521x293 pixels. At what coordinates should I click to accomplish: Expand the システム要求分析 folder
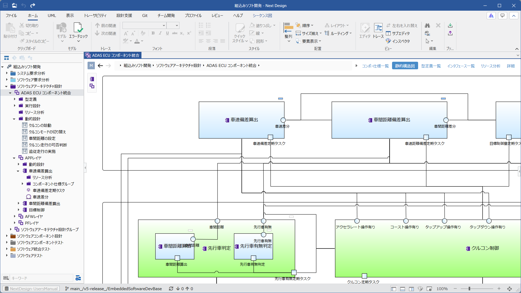(x=7, y=73)
